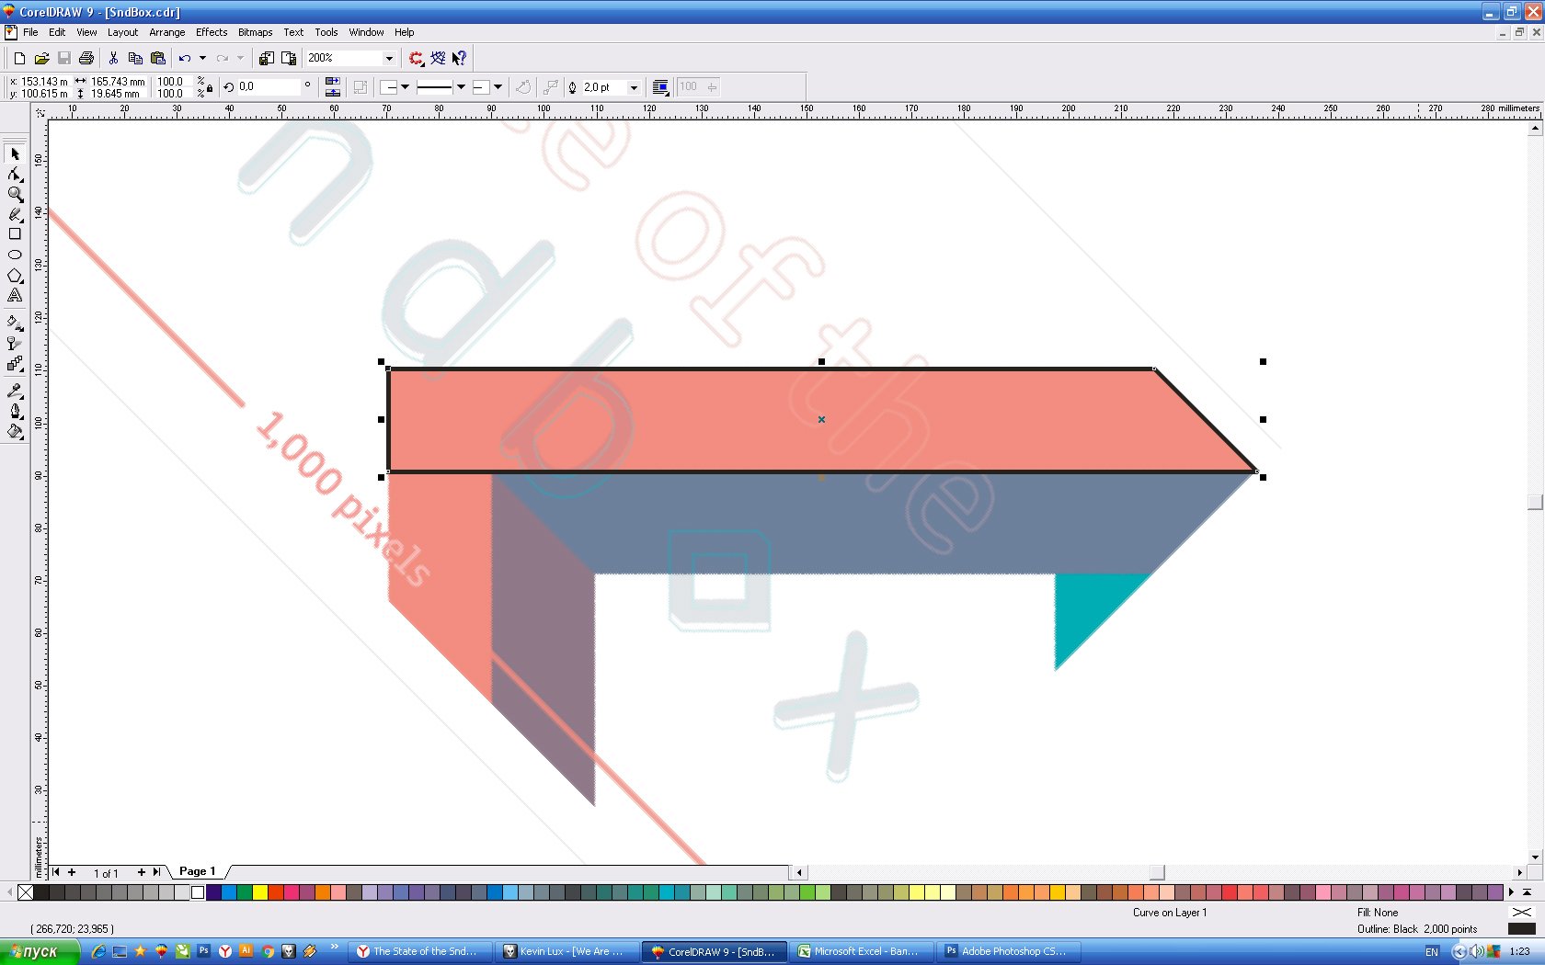Viewport: 1545px width, 965px height.
Task: Click the Copy icon
Action: click(x=135, y=58)
